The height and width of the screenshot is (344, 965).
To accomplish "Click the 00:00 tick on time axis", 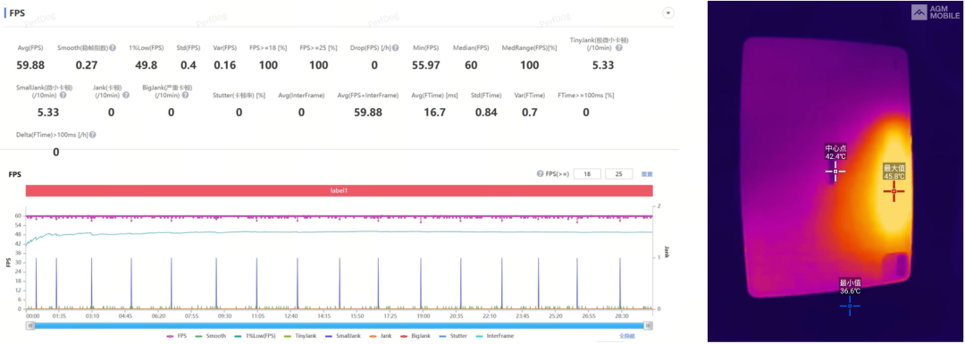I will [x=33, y=315].
